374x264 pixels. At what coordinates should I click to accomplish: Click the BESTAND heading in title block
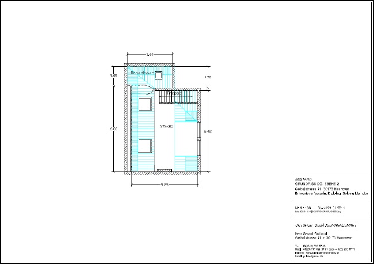303,179
